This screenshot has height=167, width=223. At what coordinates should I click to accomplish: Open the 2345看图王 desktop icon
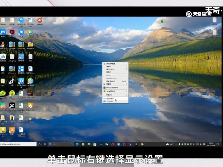click(30, 81)
